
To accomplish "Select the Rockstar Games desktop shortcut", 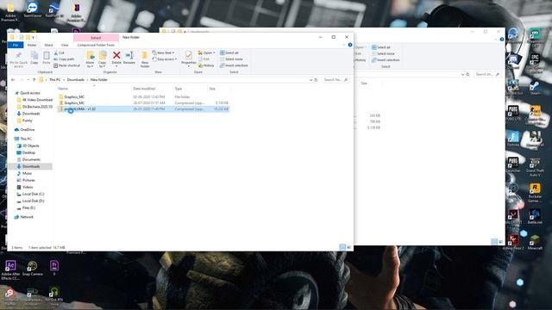I will pos(535,193).
